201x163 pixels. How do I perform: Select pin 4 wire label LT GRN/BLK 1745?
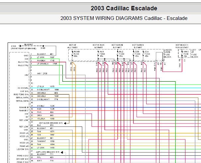(47, 64)
